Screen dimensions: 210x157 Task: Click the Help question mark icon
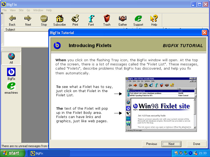click(154, 19)
